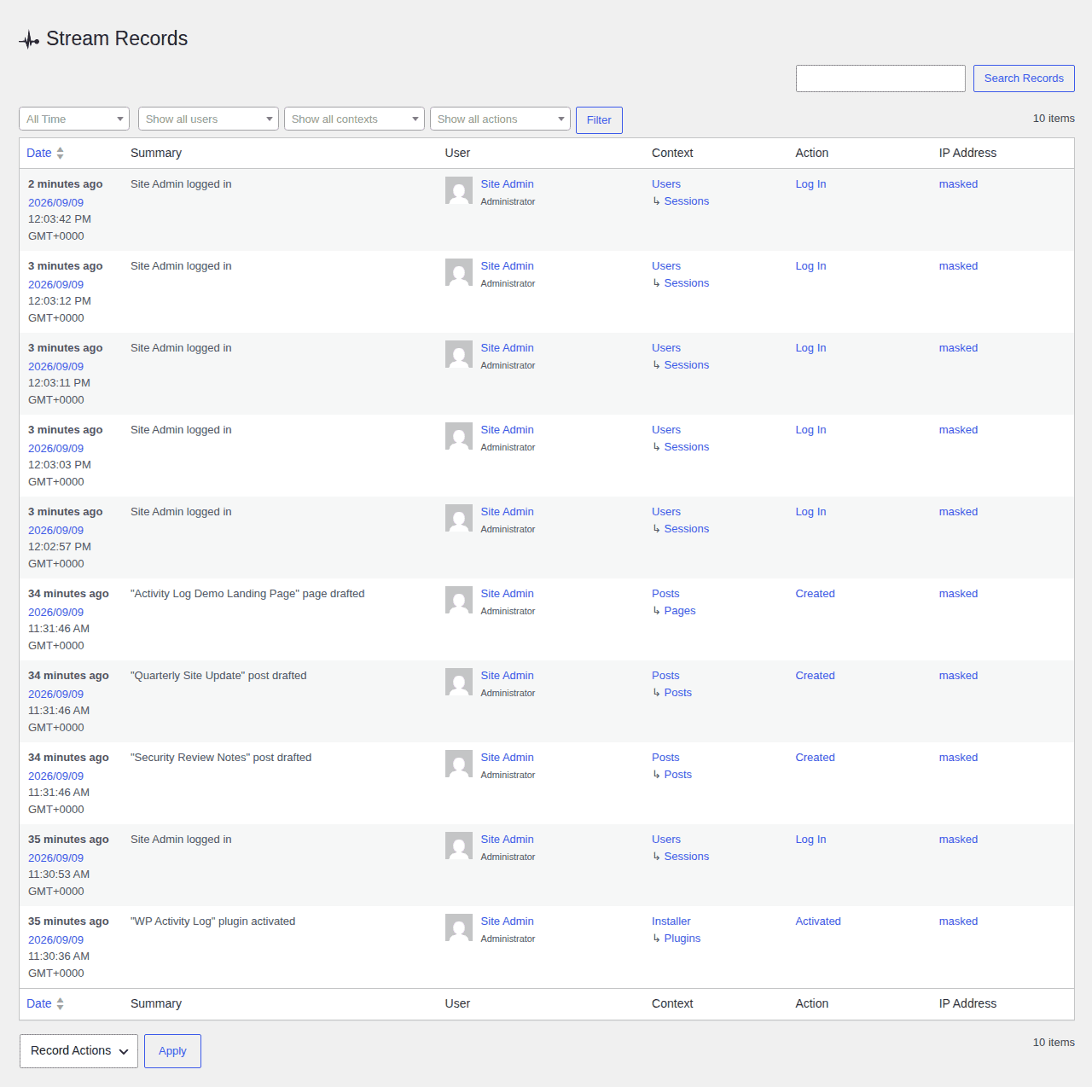The width and height of the screenshot is (1092, 1087).
Task: Click the avatar in the 12:02:57 PM row
Action: 459,518
